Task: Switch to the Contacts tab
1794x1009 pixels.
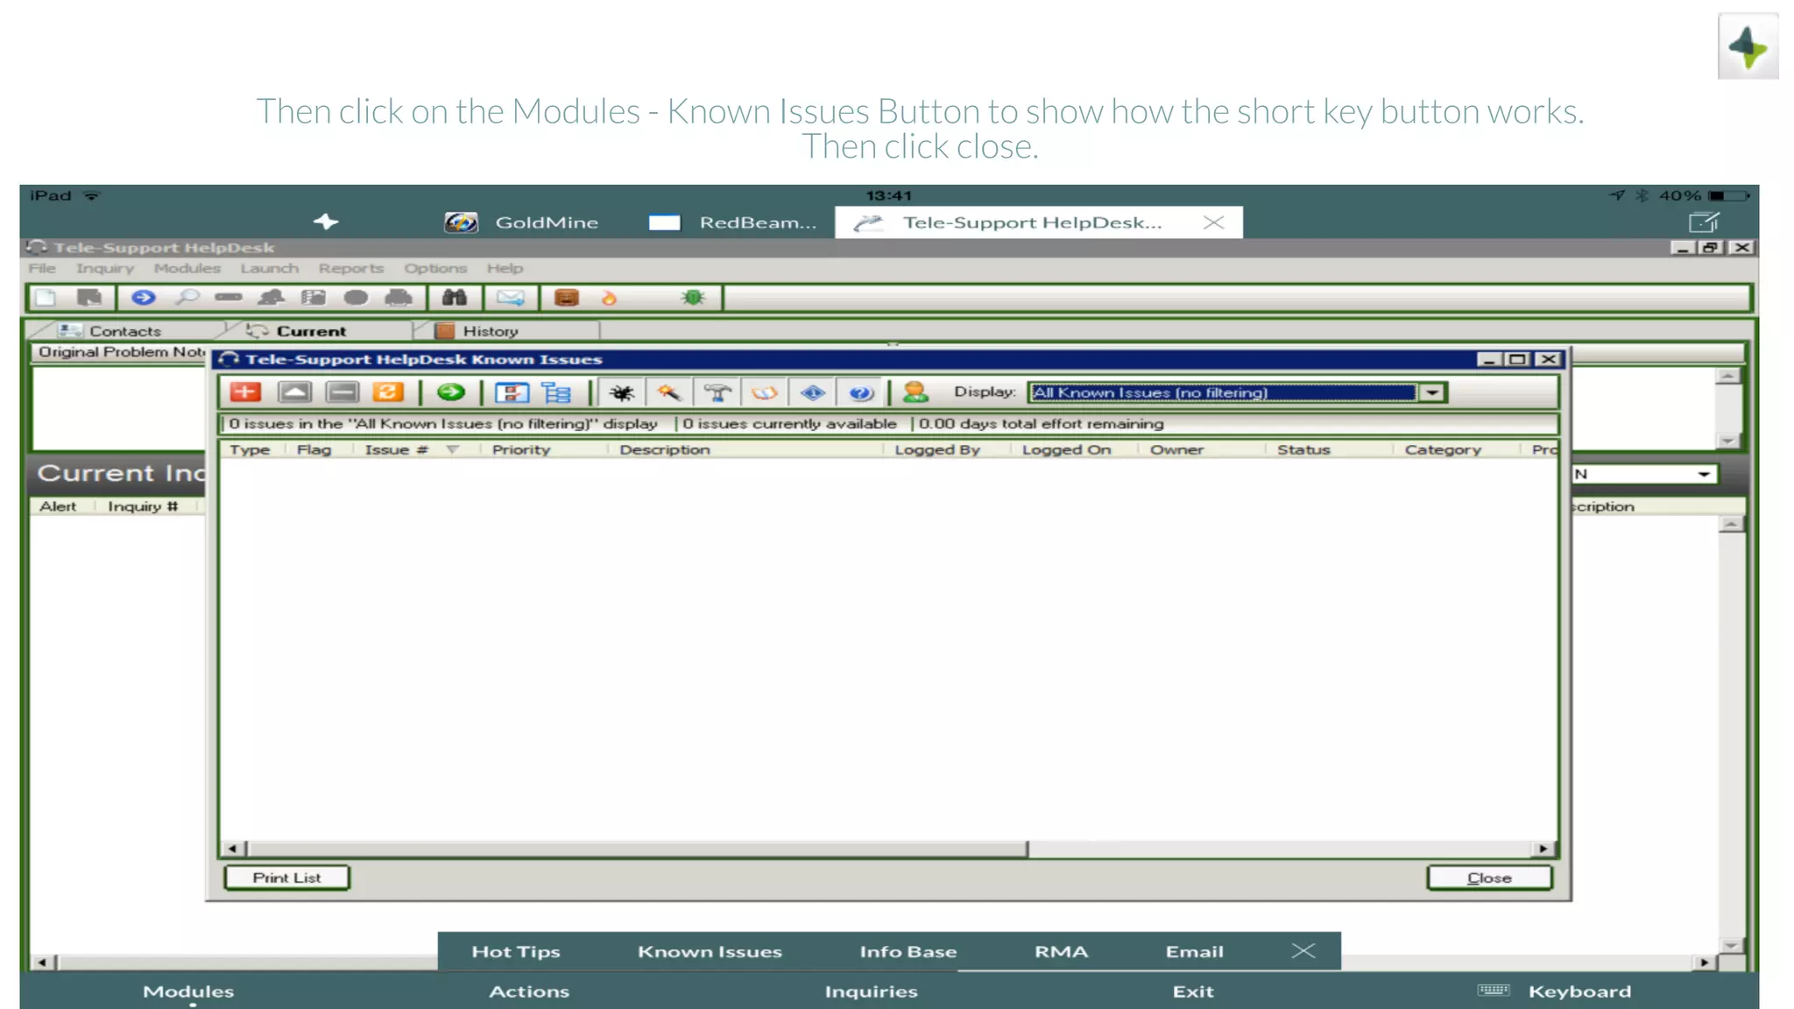Action: [x=125, y=331]
